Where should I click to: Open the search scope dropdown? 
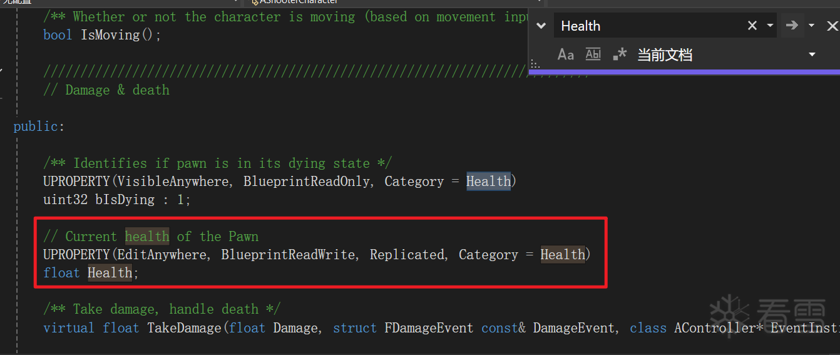click(812, 55)
